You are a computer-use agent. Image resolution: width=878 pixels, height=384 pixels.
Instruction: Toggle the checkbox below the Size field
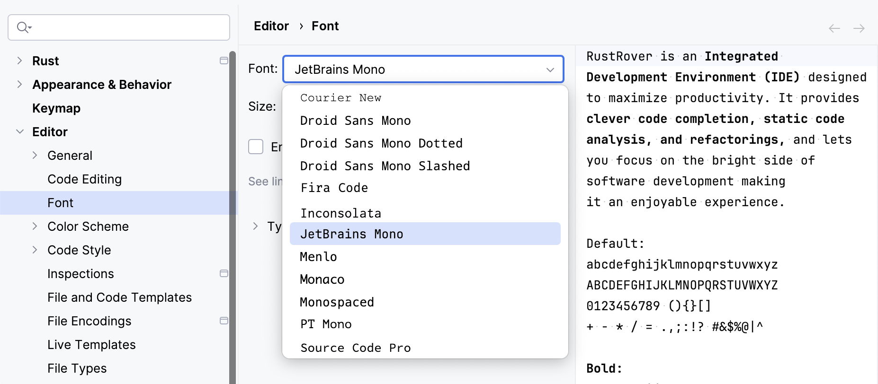pos(256,147)
